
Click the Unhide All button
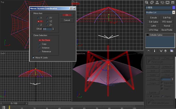167,67
